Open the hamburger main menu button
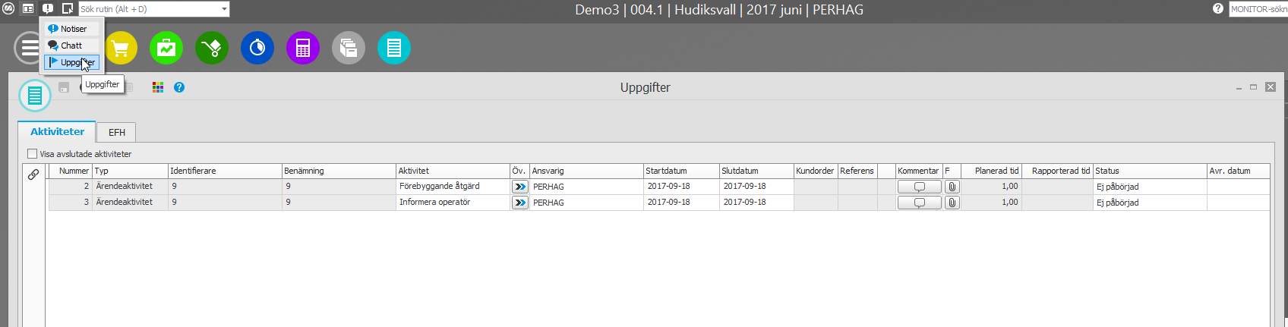The image size is (1288, 327). [29, 49]
